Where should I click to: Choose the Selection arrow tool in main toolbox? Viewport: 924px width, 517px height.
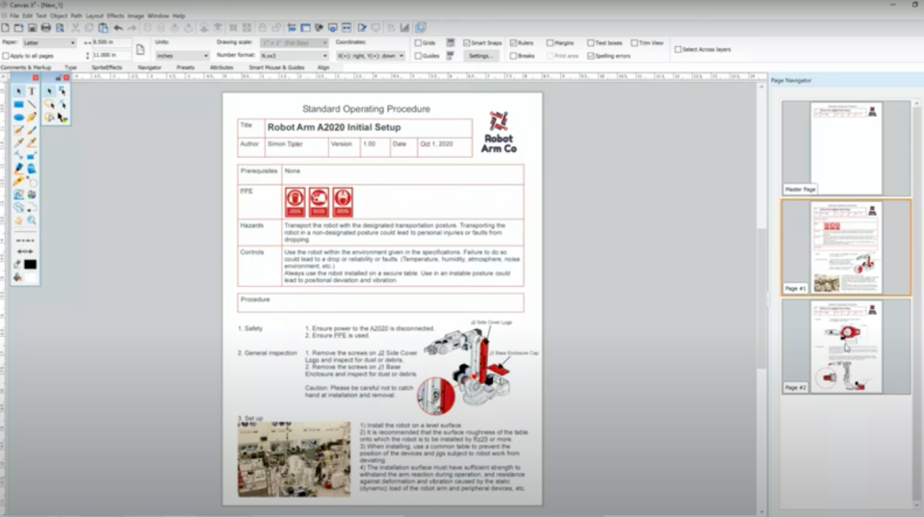[x=19, y=91]
